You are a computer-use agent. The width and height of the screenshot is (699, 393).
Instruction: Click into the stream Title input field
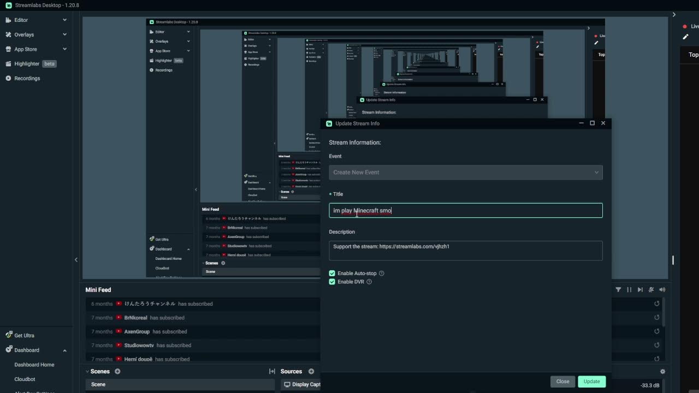click(466, 211)
